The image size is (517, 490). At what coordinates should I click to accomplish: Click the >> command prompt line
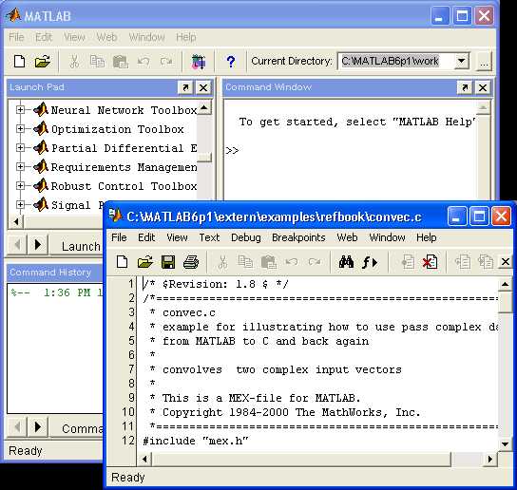click(232, 151)
